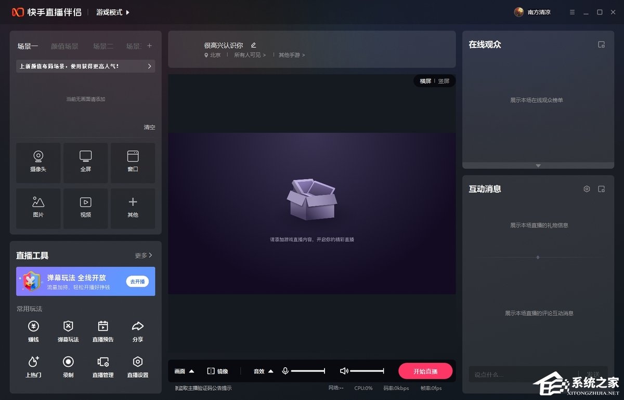The image size is (624, 400).
Task: Change the 北京 location setting
Action: [212, 55]
